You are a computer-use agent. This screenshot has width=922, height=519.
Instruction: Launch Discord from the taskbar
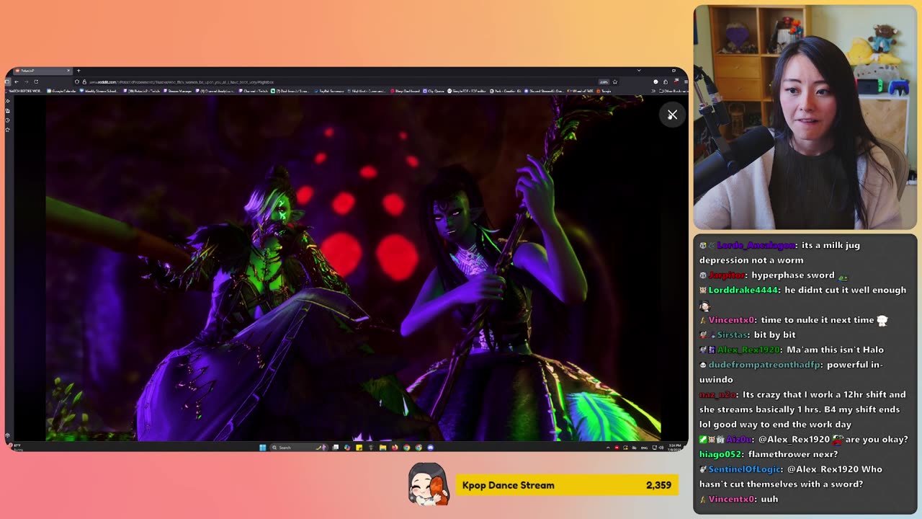[431, 448]
